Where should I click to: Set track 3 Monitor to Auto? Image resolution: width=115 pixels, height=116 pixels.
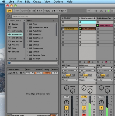103,75
